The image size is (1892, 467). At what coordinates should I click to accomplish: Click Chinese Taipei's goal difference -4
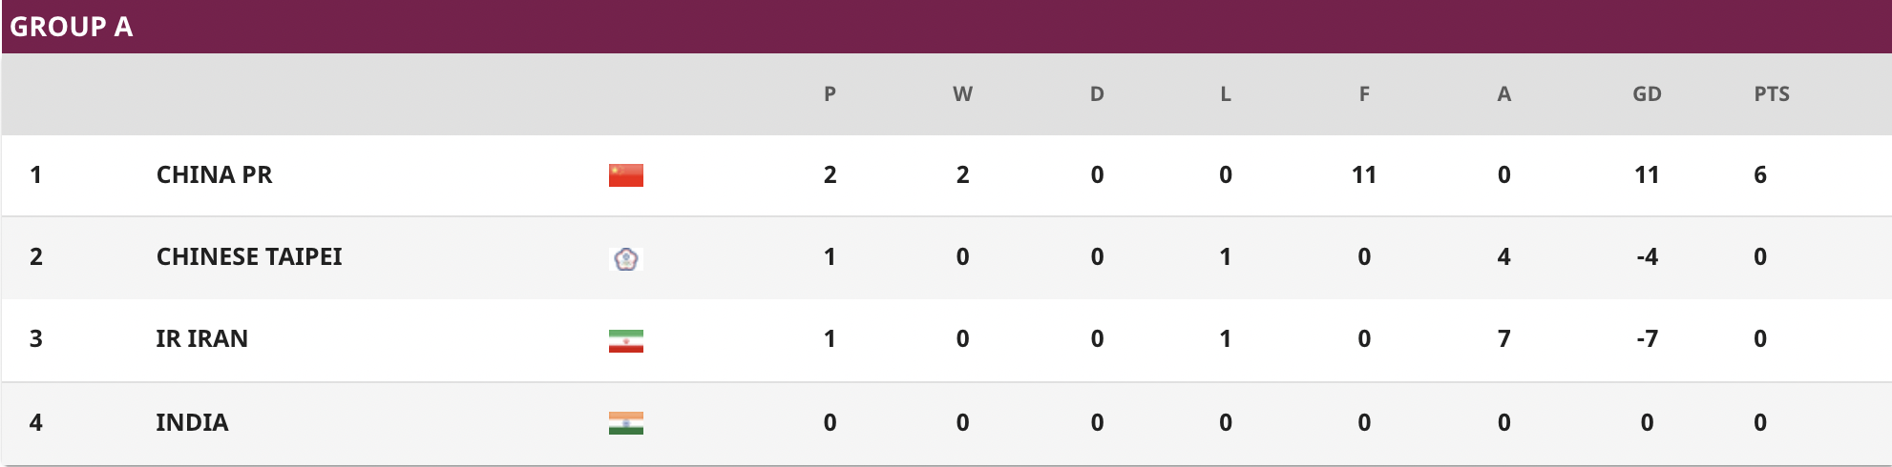click(1647, 257)
